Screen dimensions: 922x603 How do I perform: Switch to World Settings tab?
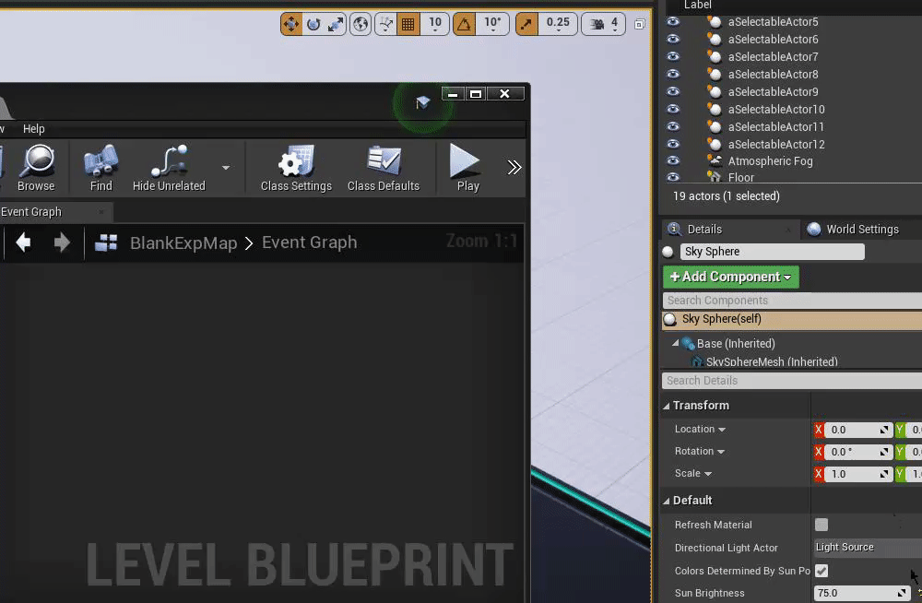click(x=862, y=230)
